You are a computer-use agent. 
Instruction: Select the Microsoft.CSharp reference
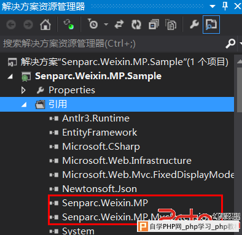(101, 147)
